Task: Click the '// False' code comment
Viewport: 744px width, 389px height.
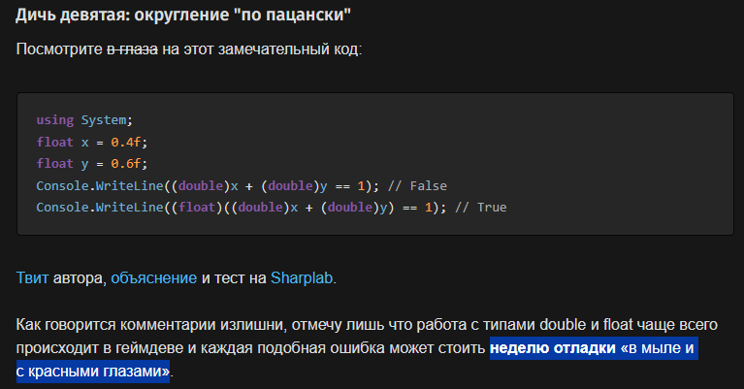Action: pos(417,185)
